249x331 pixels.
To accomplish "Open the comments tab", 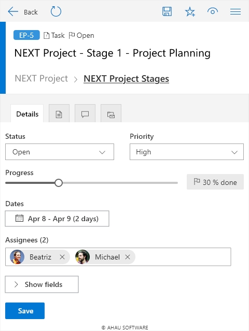I will 85,113.
